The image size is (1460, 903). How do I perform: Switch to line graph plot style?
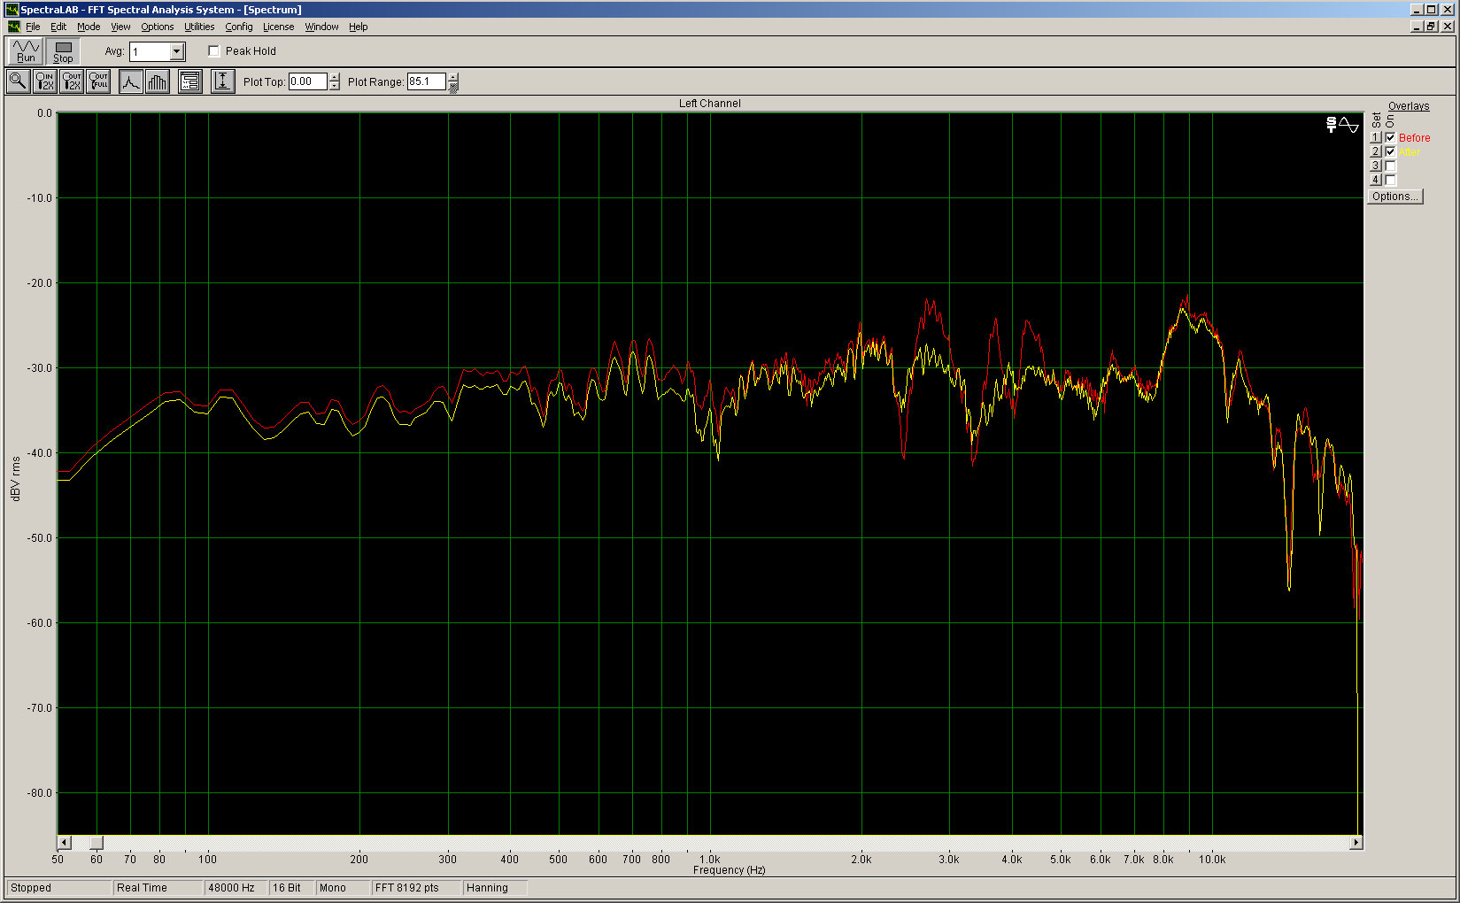[131, 81]
